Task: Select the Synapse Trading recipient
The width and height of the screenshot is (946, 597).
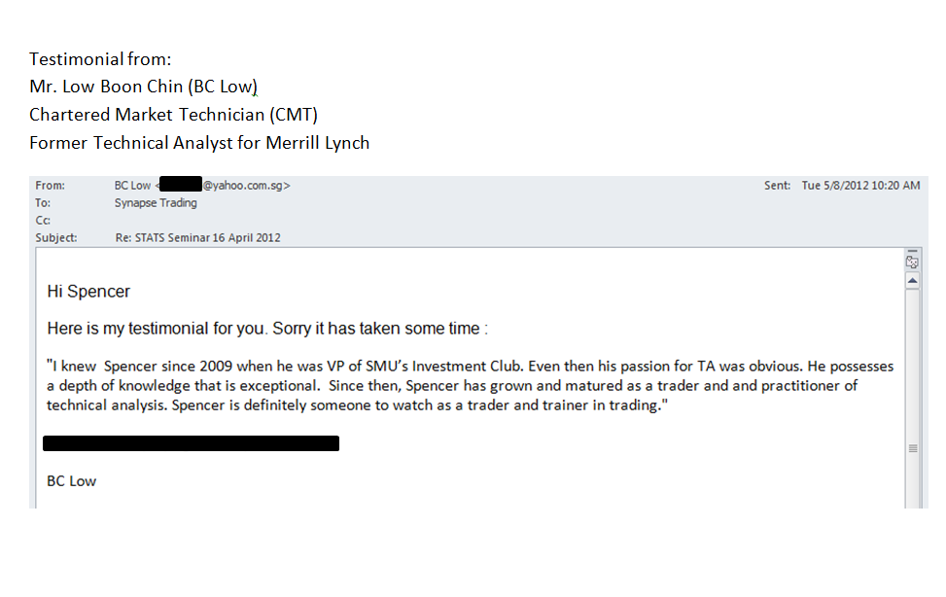Action: pyautogui.click(x=156, y=203)
